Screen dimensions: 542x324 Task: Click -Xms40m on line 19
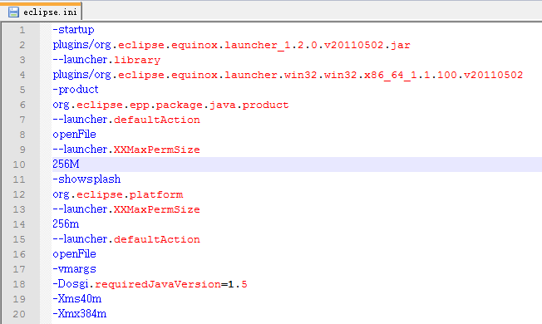77,299
